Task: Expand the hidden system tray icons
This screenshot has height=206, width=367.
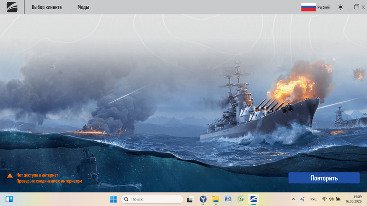Action: 293,199
